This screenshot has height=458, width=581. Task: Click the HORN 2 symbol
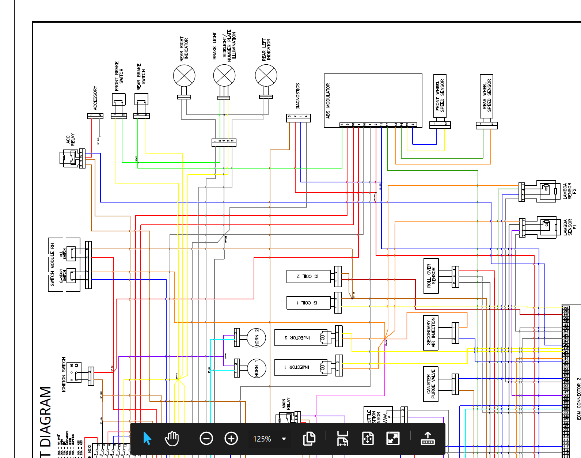[x=256, y=337]
